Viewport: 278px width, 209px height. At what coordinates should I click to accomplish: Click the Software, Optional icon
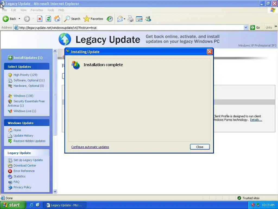tap(10, 81)
